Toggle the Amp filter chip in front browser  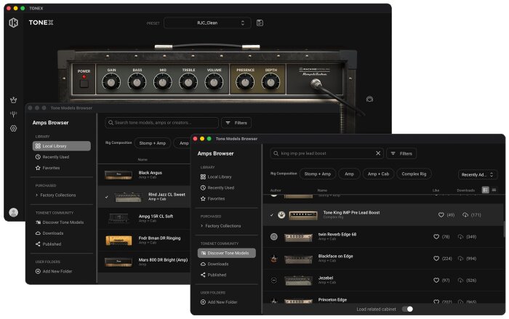pyautogui.click(x=349, y=174)
